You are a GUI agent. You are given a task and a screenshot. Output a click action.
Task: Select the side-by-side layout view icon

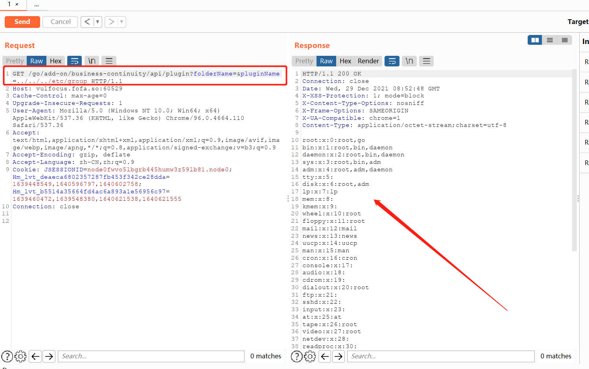coord(535,40)
